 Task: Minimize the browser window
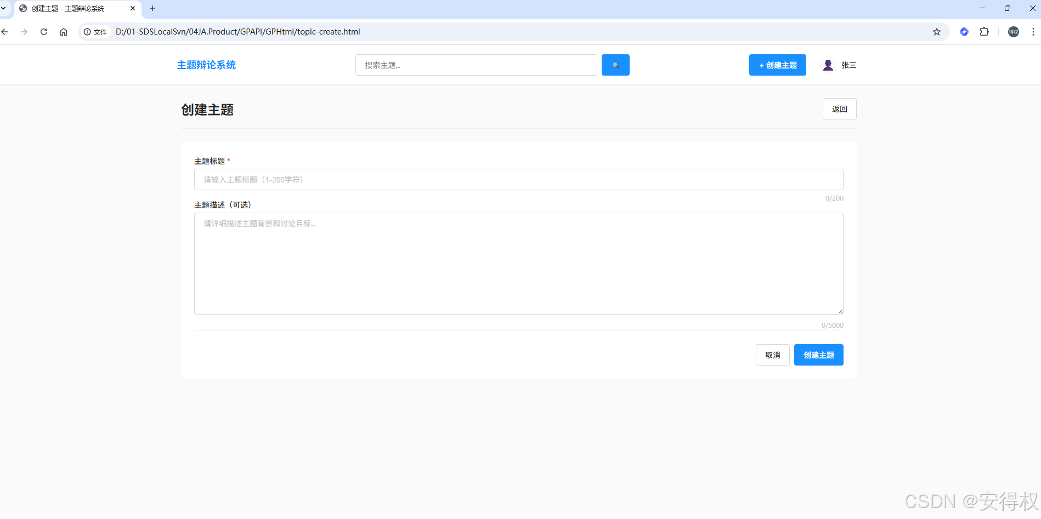click(982, 8)
